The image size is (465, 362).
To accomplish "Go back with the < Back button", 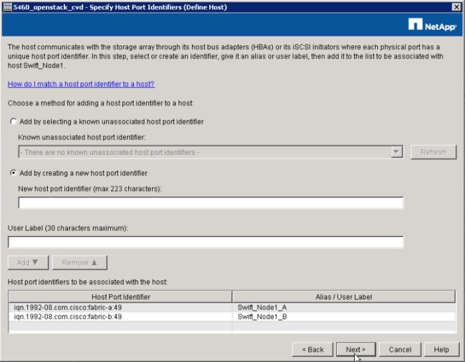I will pyautogui.click(x=313, y=349).
